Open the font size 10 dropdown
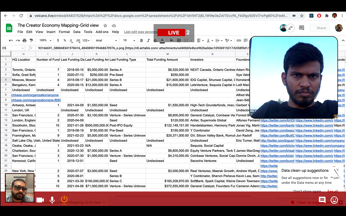The width and height of the screenshot is (346, 216). (129, 40)
